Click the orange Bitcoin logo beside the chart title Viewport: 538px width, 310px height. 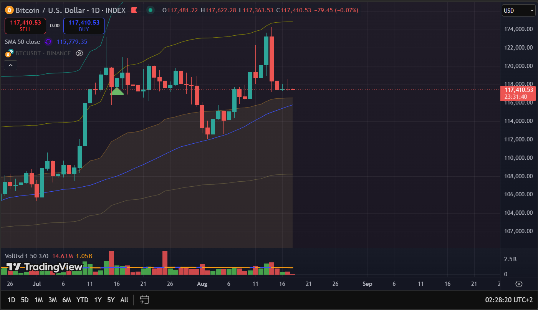pyautogui.click(x=9, y=10)
